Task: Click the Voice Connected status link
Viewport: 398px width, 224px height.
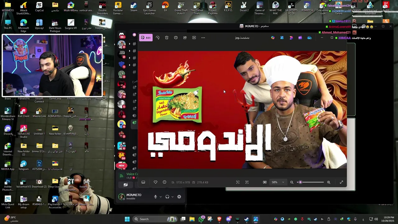Action: pos(132,174)
